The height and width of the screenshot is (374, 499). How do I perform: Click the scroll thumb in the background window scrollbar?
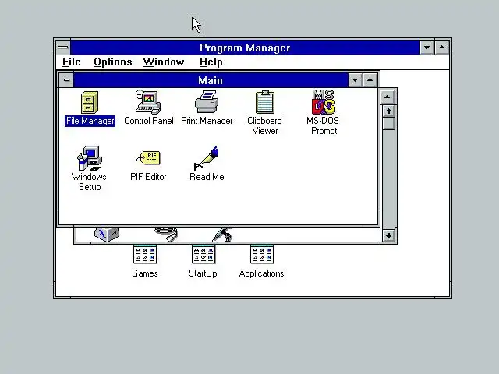(388, 124)
